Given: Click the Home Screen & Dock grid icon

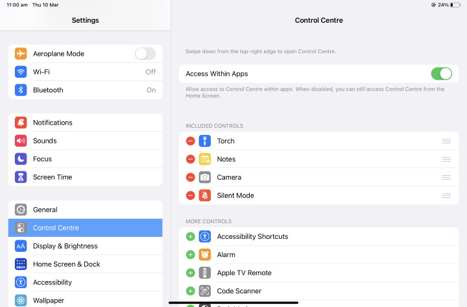Looking at the screenshot, I should pos(21,264).
